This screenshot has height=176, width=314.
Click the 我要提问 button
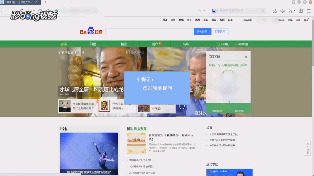(220, 31)
